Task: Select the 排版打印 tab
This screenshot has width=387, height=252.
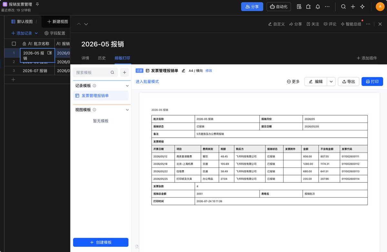Action: [123, 58]
